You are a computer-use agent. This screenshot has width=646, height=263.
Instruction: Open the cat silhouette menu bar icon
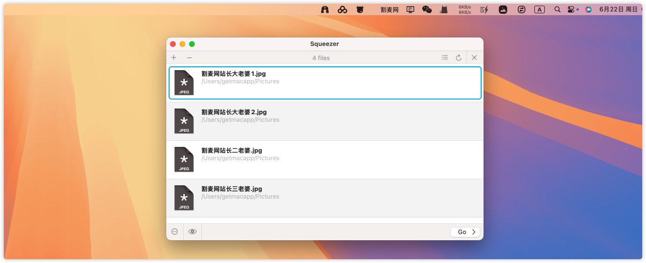[444, 9]
